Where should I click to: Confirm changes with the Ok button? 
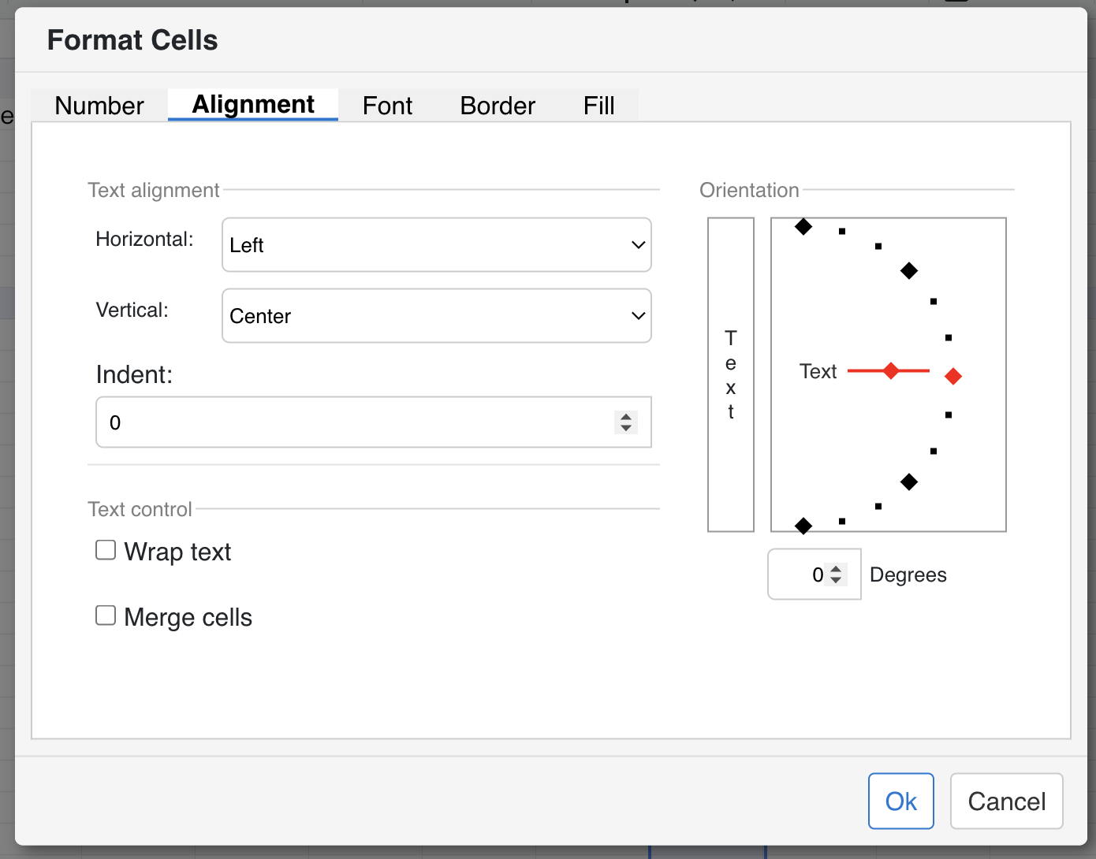(x=900, y=801)
